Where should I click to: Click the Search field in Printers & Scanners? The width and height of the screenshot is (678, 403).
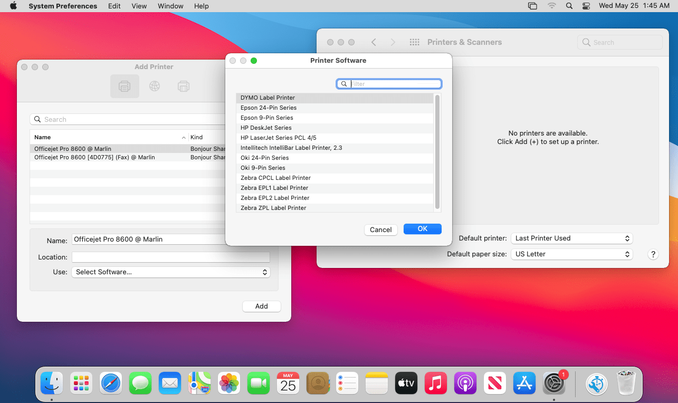click(x=620, y=42)
